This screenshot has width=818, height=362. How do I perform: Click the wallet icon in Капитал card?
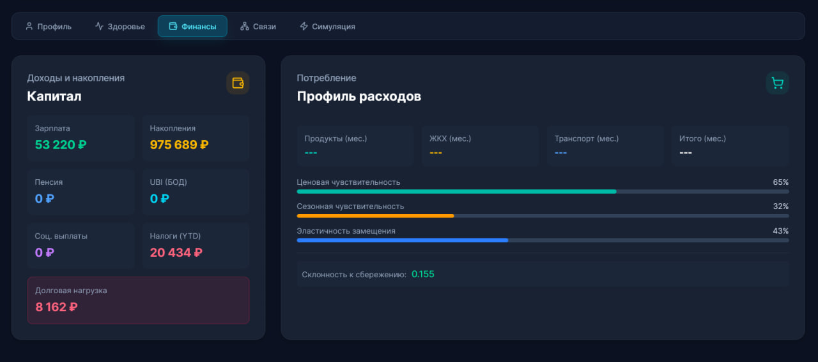point(238,83)
